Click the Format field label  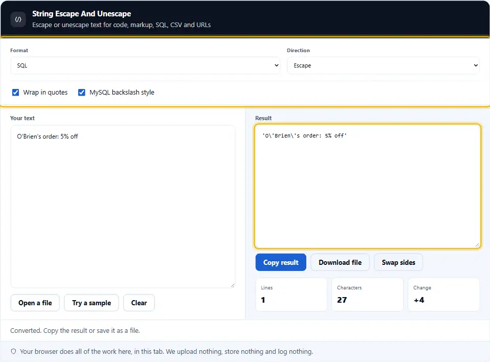pos(19,51)
